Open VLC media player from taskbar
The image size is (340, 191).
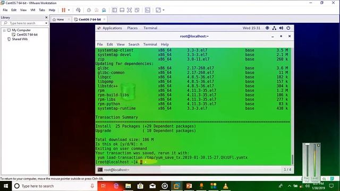(x=225, y=186)
